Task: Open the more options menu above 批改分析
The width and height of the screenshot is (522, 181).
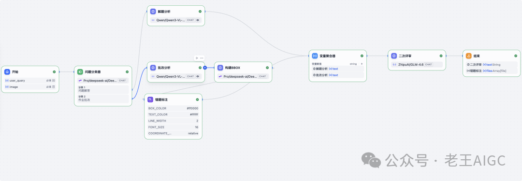Action: coord(202,58)
